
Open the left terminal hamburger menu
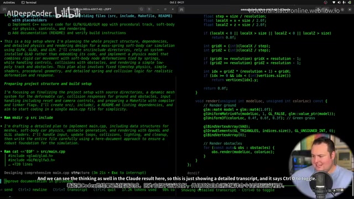click(149, 9)
